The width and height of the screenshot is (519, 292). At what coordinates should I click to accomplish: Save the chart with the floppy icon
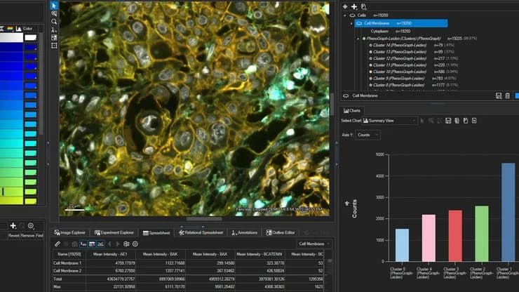[x=448, y=121]
